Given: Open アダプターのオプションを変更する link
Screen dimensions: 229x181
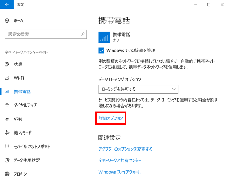Looking at the screenshot, I should [125, 149].
